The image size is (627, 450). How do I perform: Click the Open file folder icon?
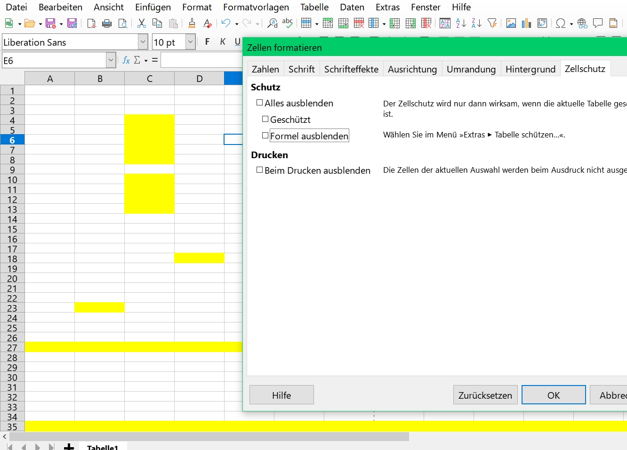click(x=30, y=23)
